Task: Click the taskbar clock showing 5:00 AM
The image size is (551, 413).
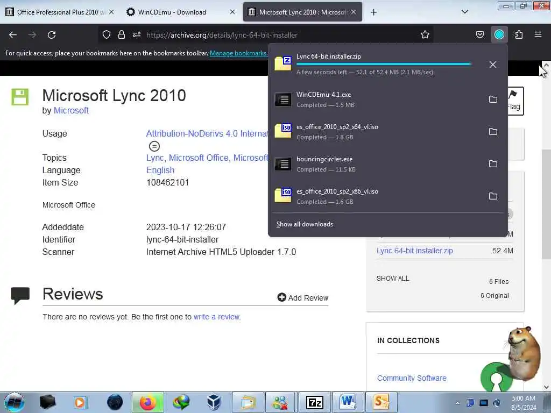Action: click(524, 403)
